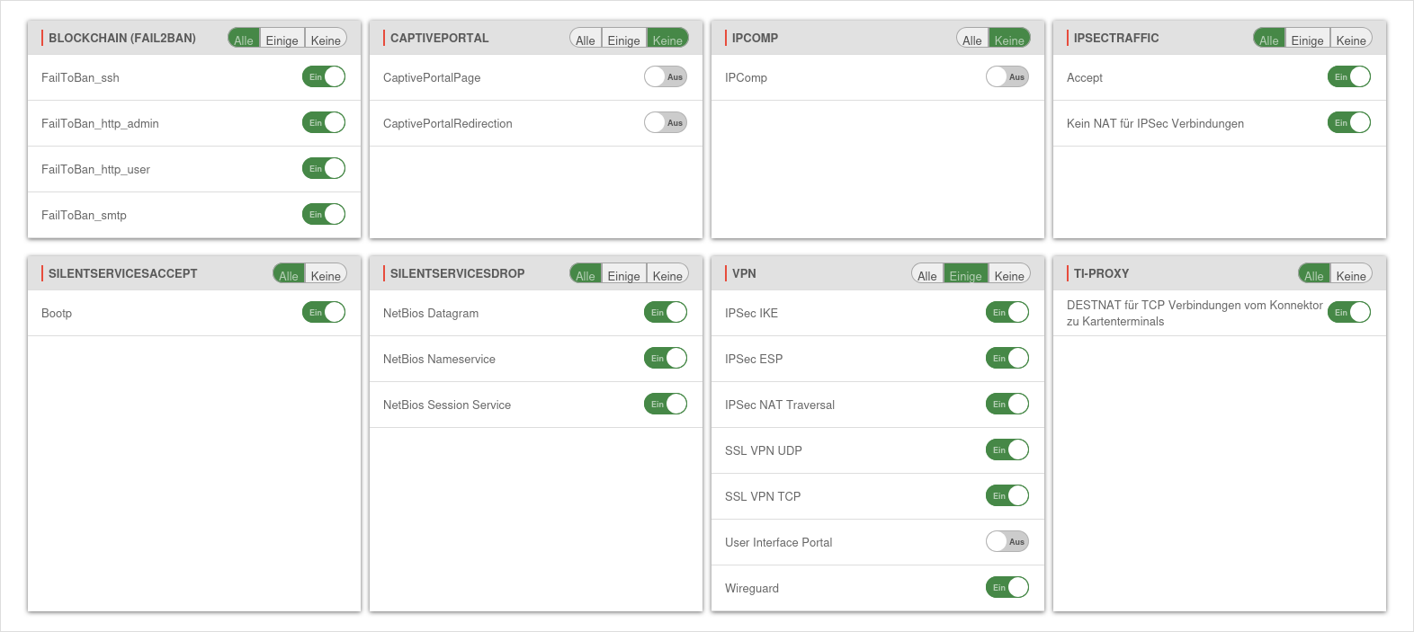The width and height of the screenshot is (1414, 632).
Task: Choose Alle in the IPComp header
Action: click(x=972, y=40)
